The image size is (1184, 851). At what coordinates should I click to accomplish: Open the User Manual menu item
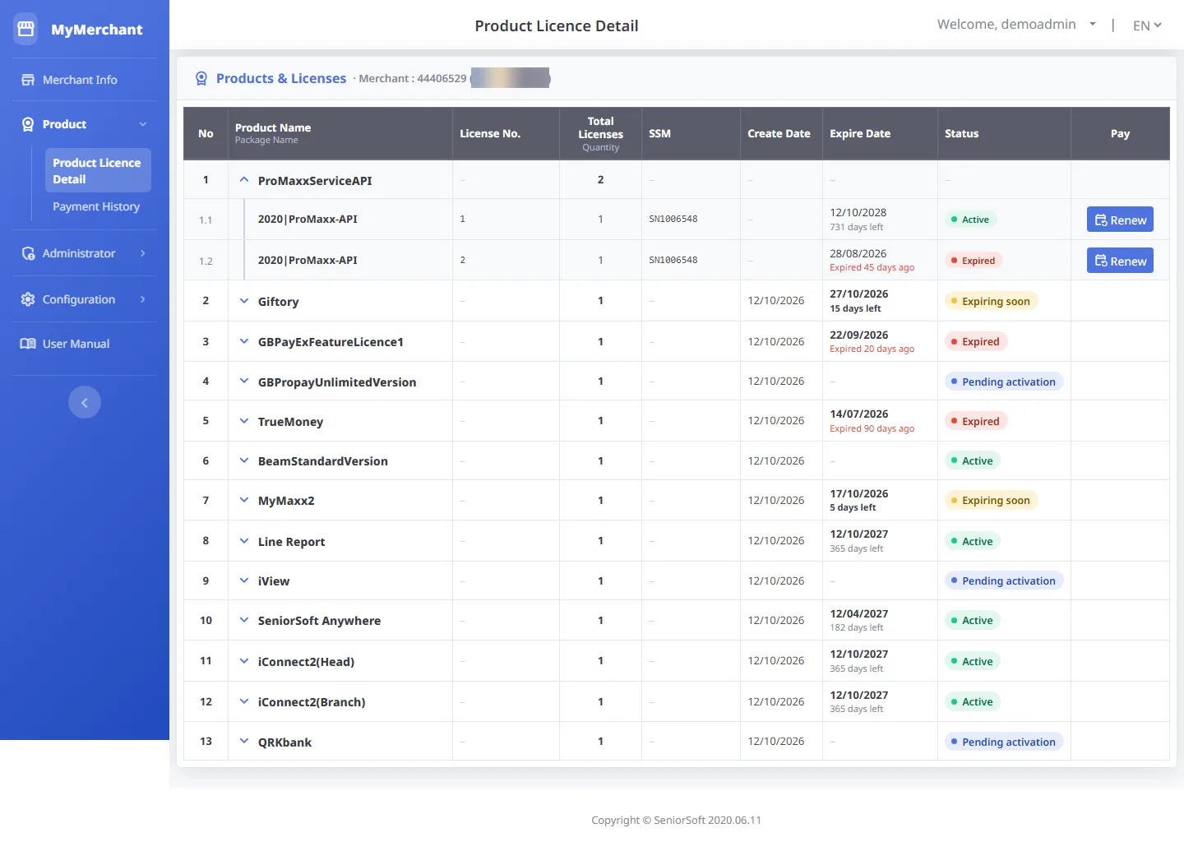[x=76, y=344]
